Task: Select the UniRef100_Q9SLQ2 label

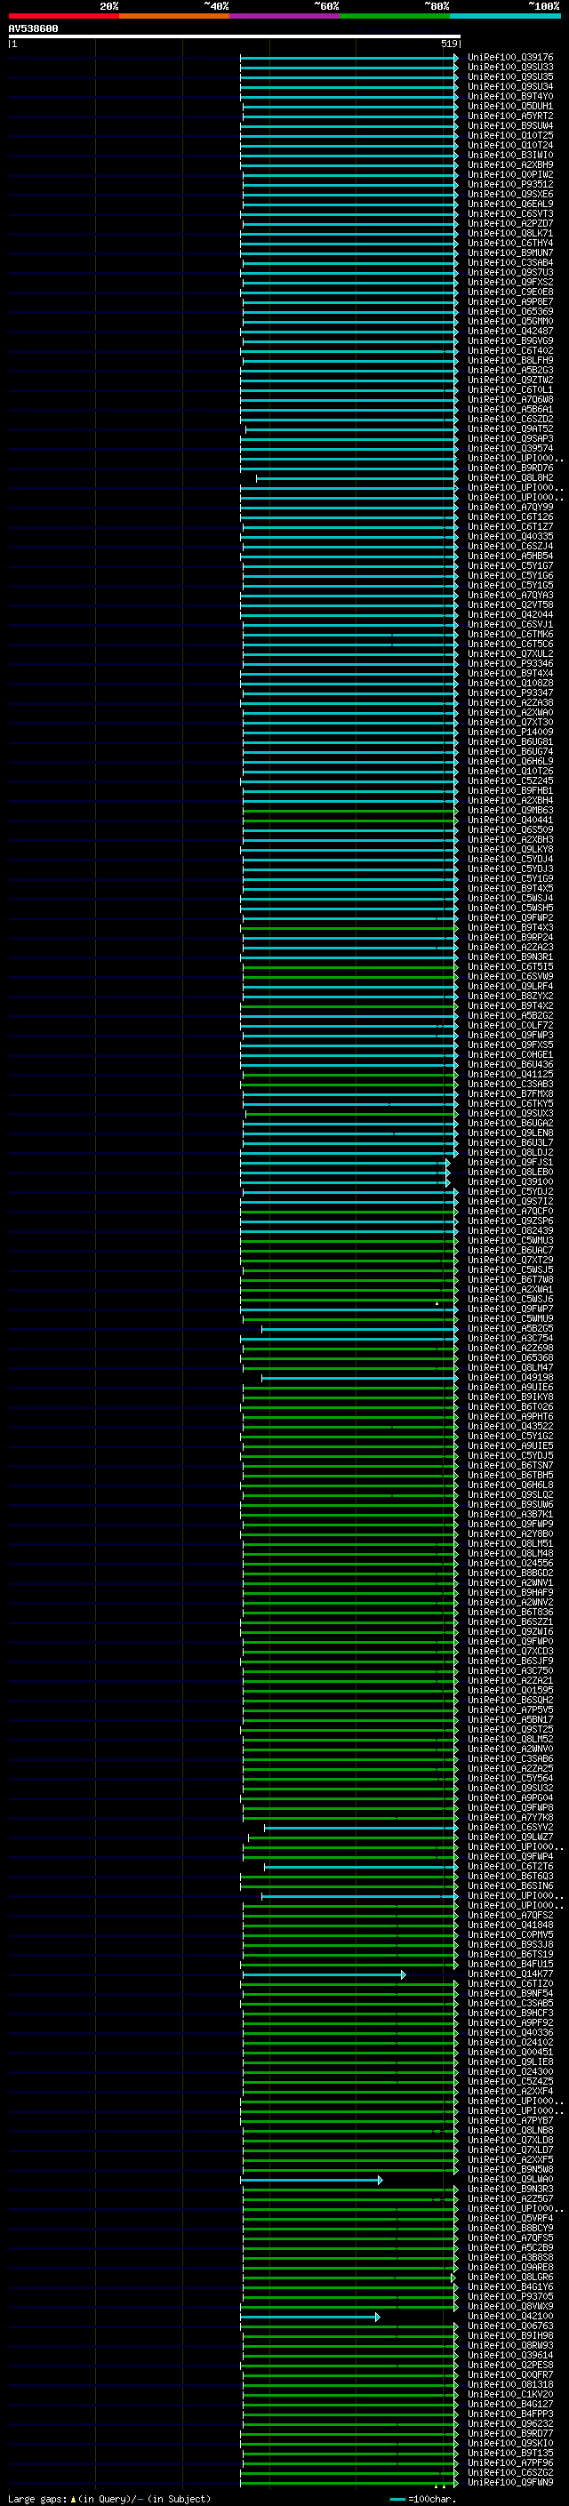Action: click(x=510, y=1495)
